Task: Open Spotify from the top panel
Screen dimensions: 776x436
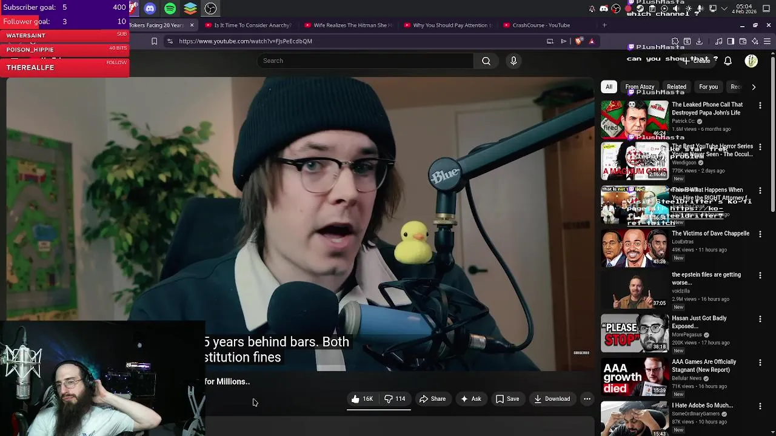Action: coord(170,8)
